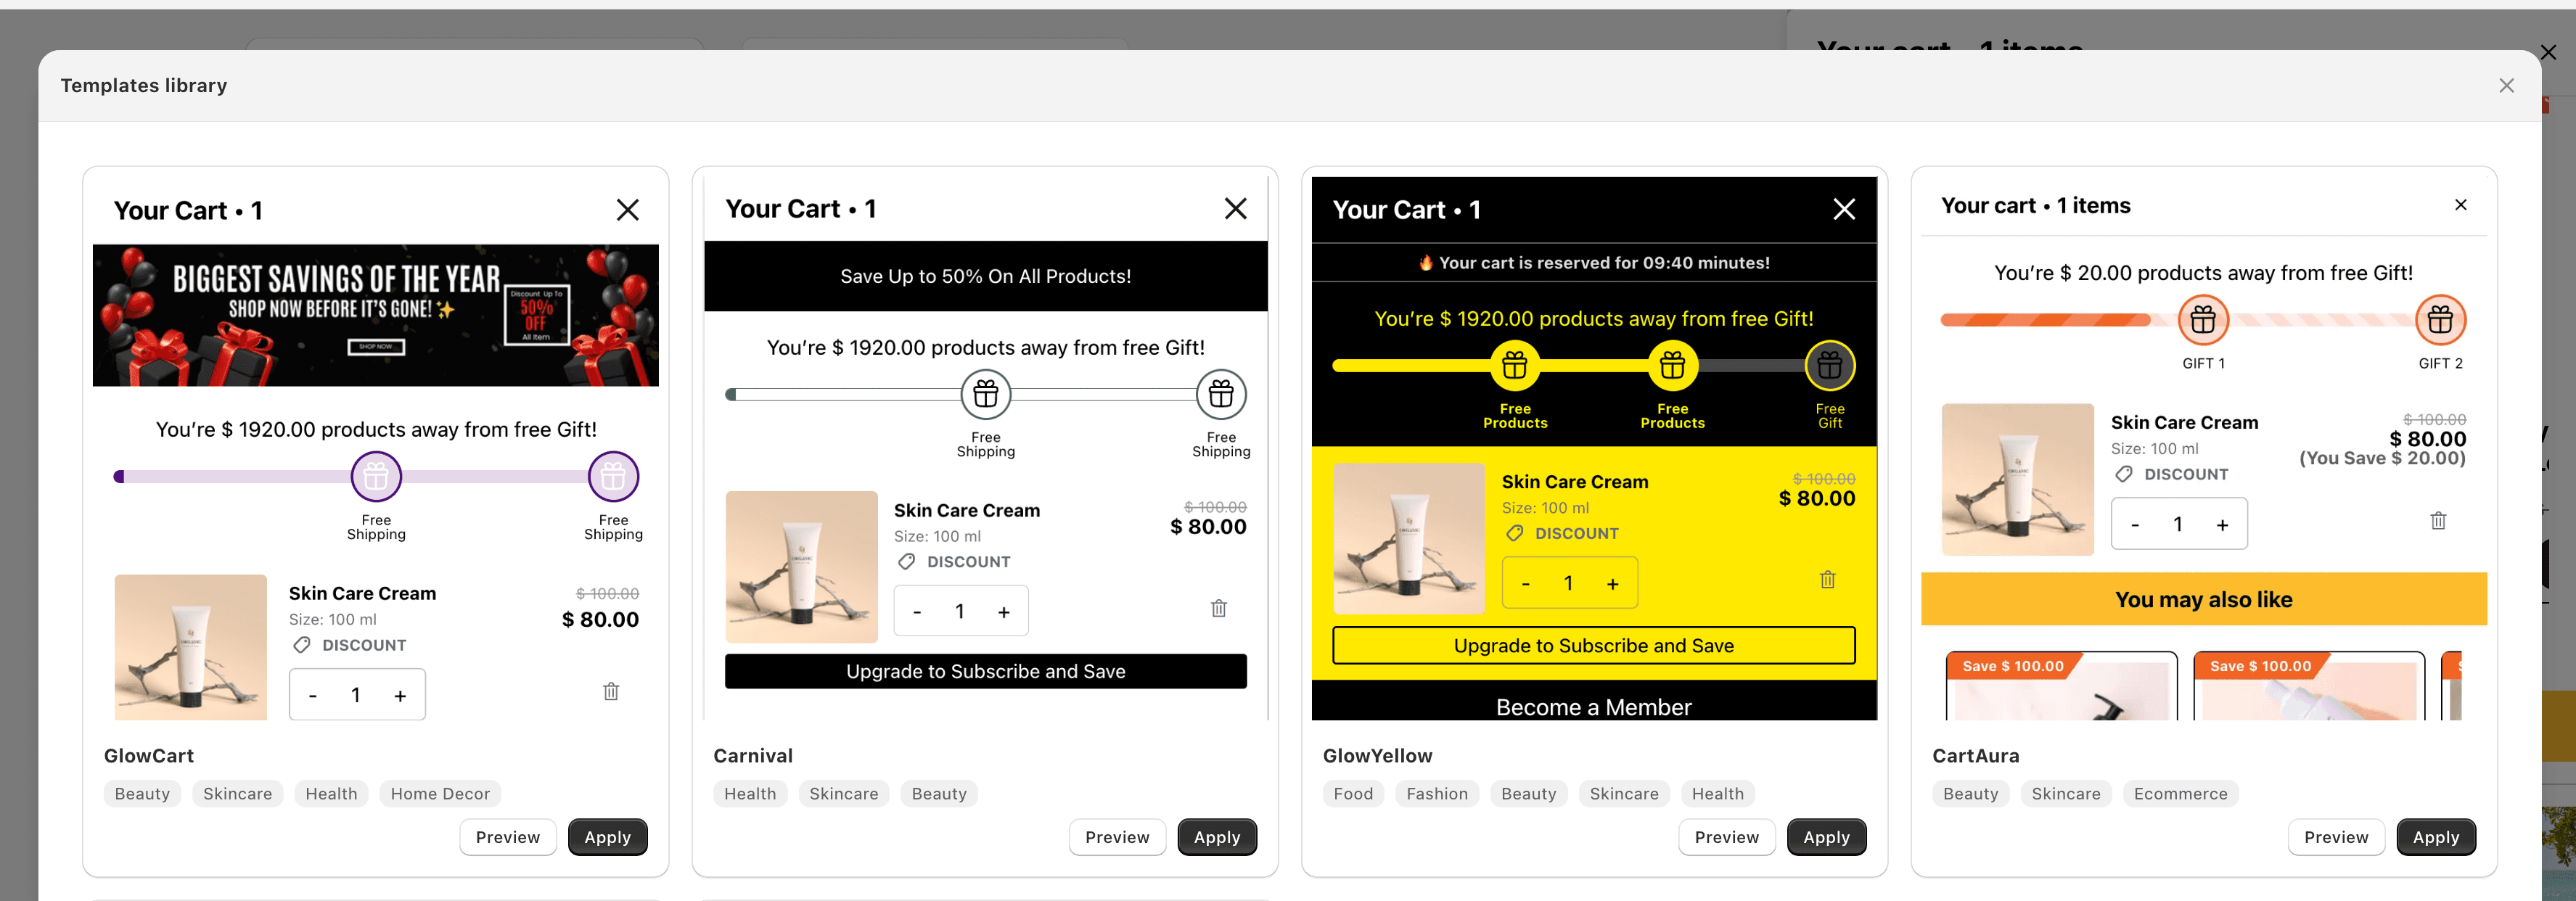The width and height of the screenshot is (2576, 901).
Task: Click the trash icon in GlowCart preview
Action: click(x=611, y=692)
